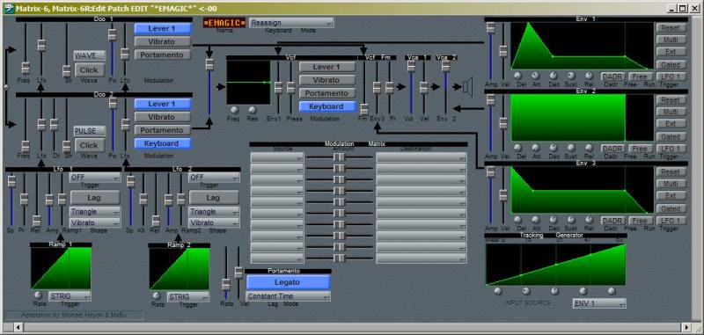
Task: Click the Vcf Res knob
Action: point(253,110)
